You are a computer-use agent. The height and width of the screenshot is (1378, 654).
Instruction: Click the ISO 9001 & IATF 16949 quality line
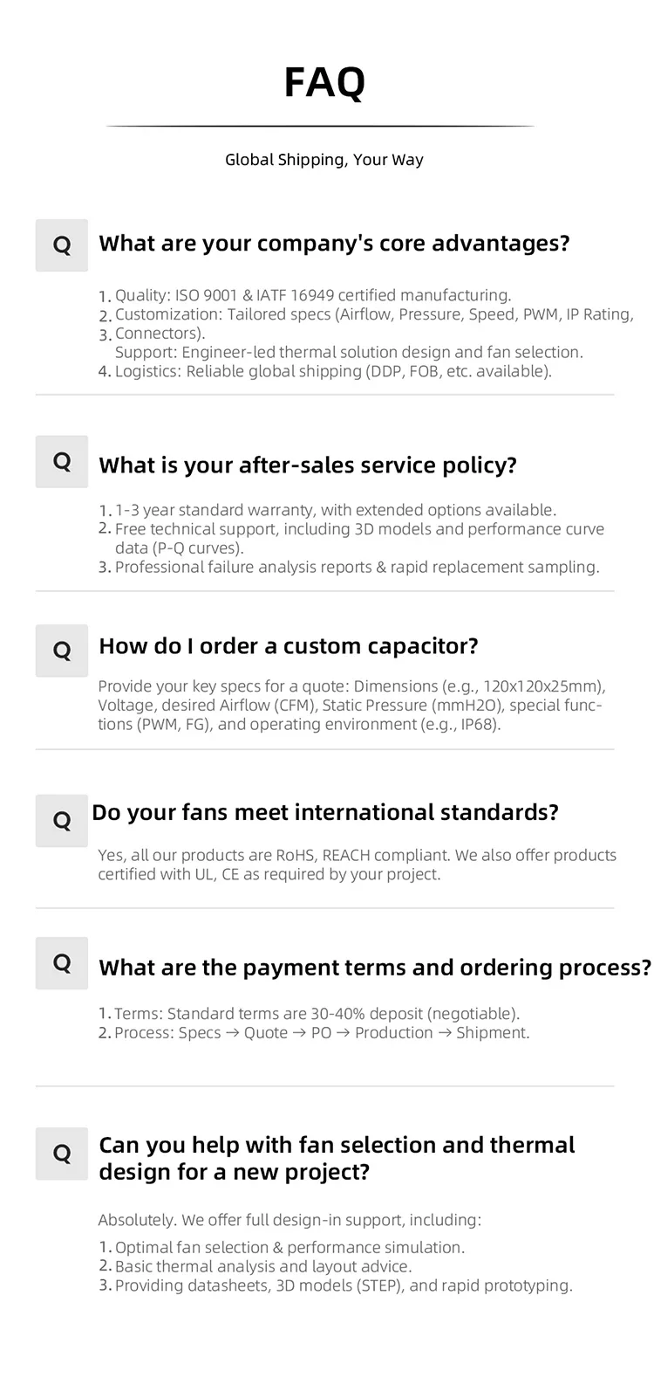(313, 295)
